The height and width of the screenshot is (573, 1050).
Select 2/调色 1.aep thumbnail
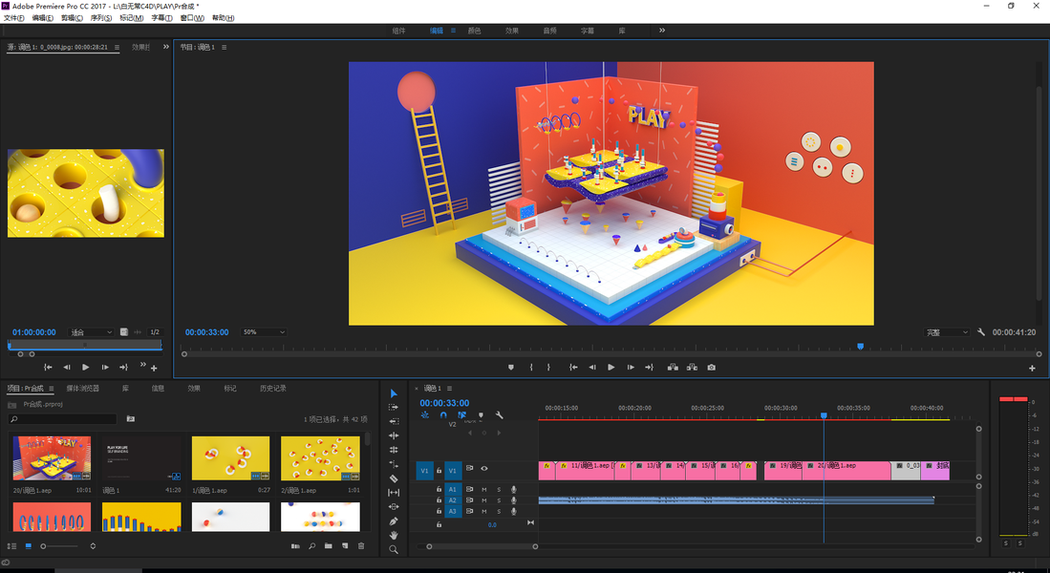click(x=320, y=458)
